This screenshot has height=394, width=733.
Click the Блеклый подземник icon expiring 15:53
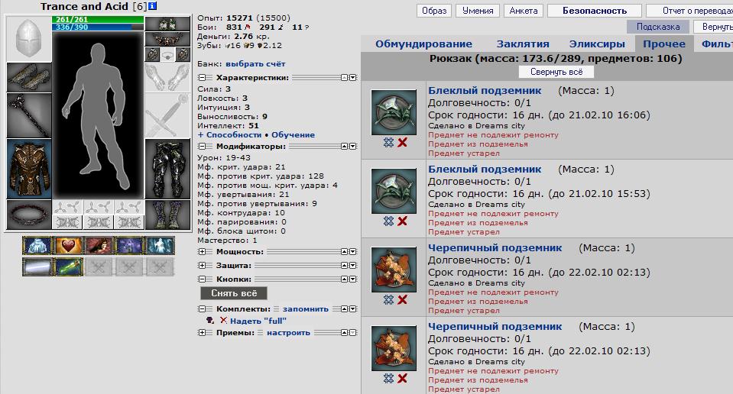tap(394, 191)
